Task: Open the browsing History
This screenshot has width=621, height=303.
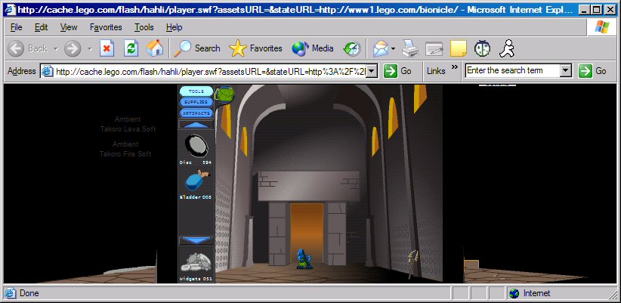Action: tap(352, 48)
